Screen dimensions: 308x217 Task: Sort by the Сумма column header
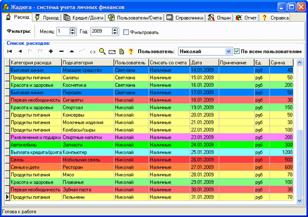coord(281,62)
